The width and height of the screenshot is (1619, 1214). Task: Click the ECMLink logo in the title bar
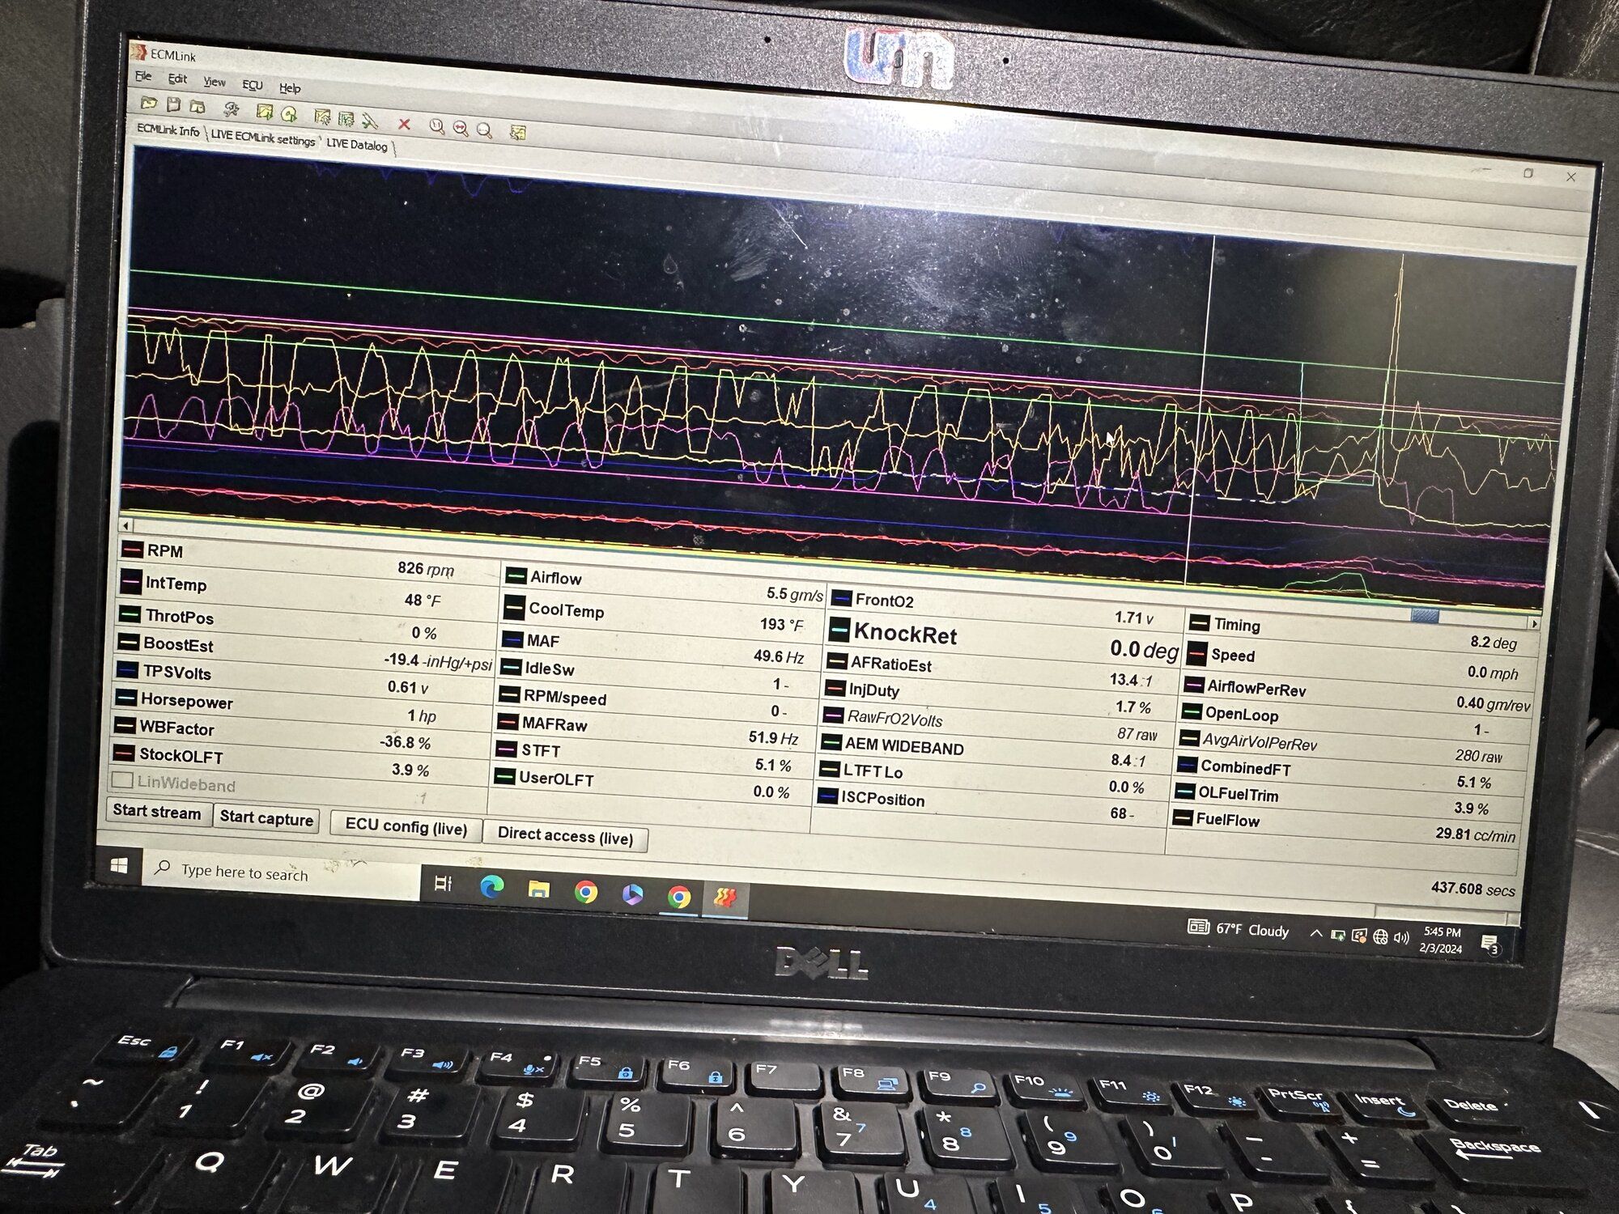click(x=138, y=53)
